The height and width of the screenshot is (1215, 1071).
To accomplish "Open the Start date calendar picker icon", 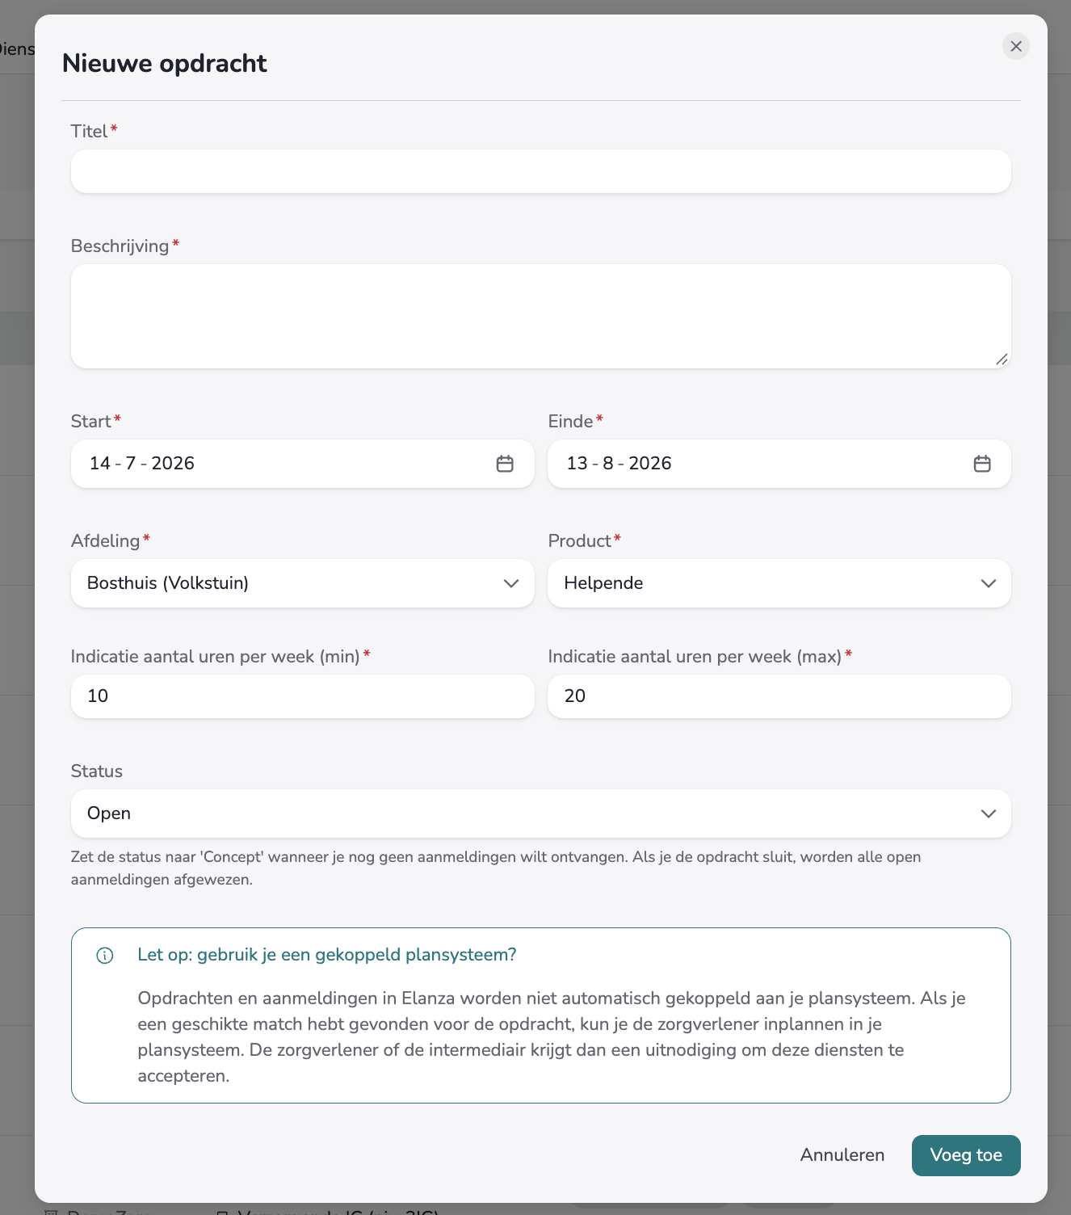I will [505, 464].
